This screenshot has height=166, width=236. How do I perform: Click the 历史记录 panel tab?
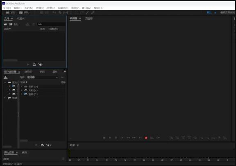point(9,152)
